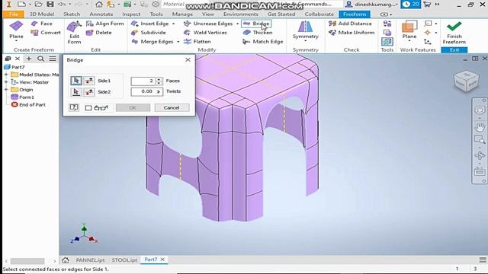The width and height of the screenshot is (488, 274).
Task: Select the Thicken tool
Action: tap(258, 33)
